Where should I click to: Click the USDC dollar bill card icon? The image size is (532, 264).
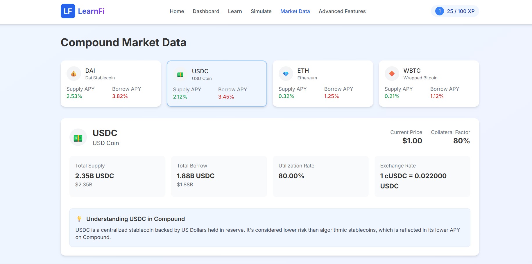coord(180,74)
